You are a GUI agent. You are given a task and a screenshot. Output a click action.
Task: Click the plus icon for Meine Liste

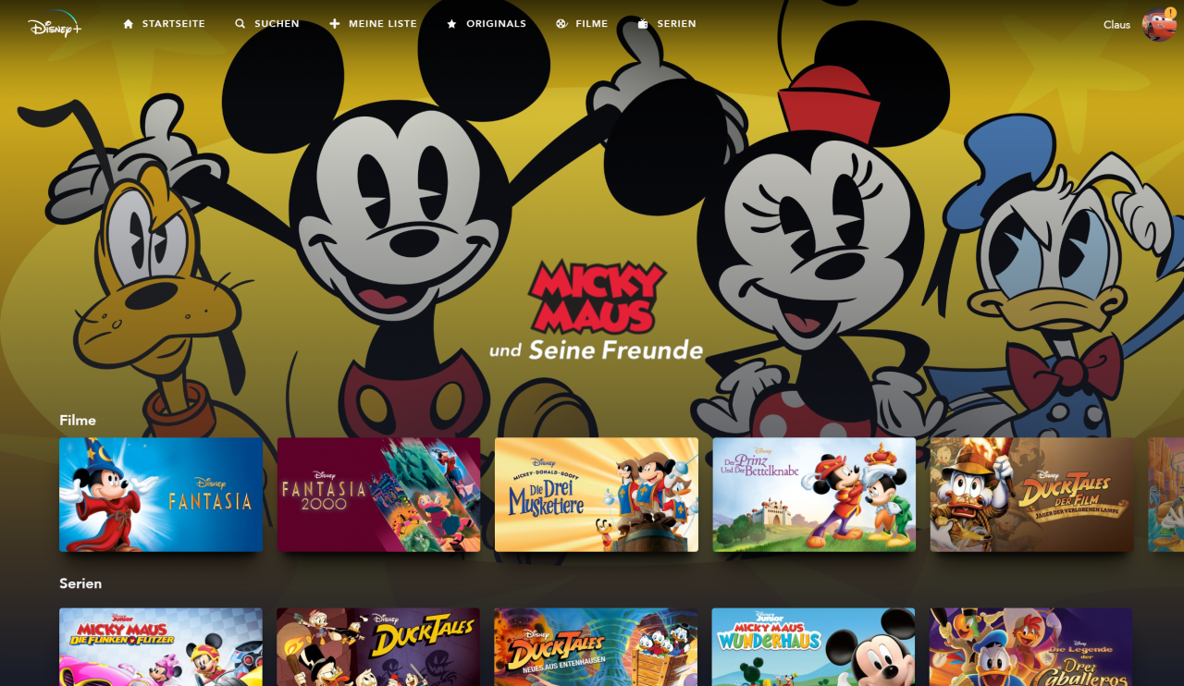pos(335,24)
